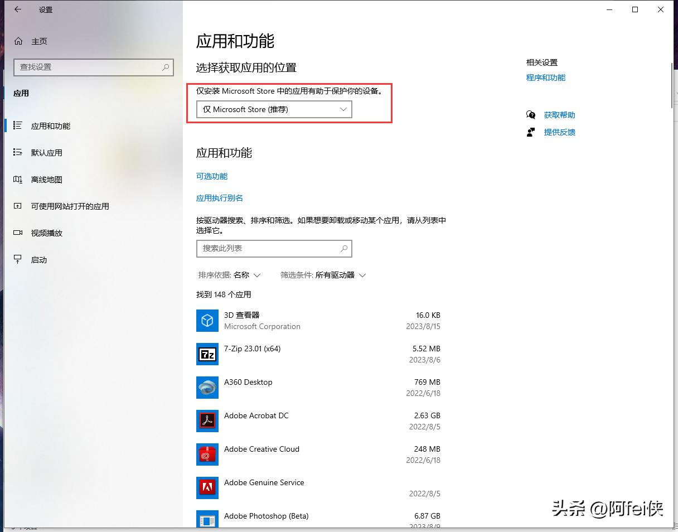The width and height of the screenshot is (678, 532).
Task: Select the 7-Zip application icon
Action: coord(207,354)
